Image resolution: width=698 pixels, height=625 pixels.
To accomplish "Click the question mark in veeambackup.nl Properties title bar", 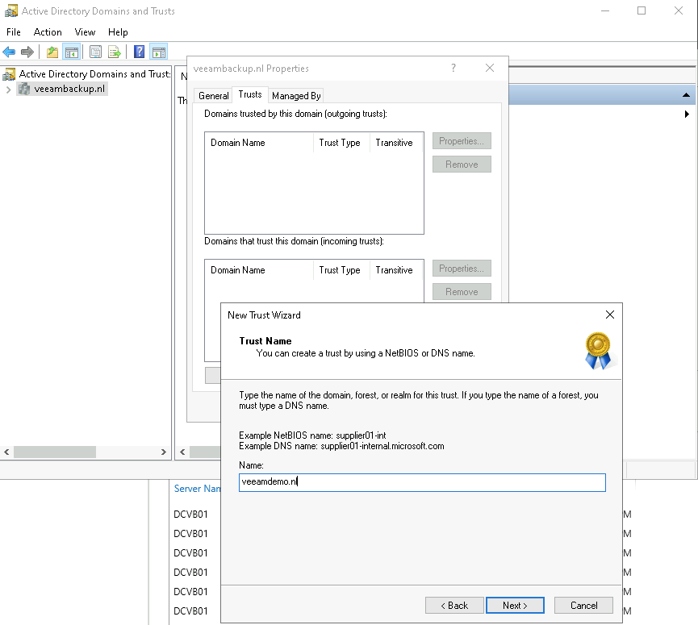I will 453,69.
